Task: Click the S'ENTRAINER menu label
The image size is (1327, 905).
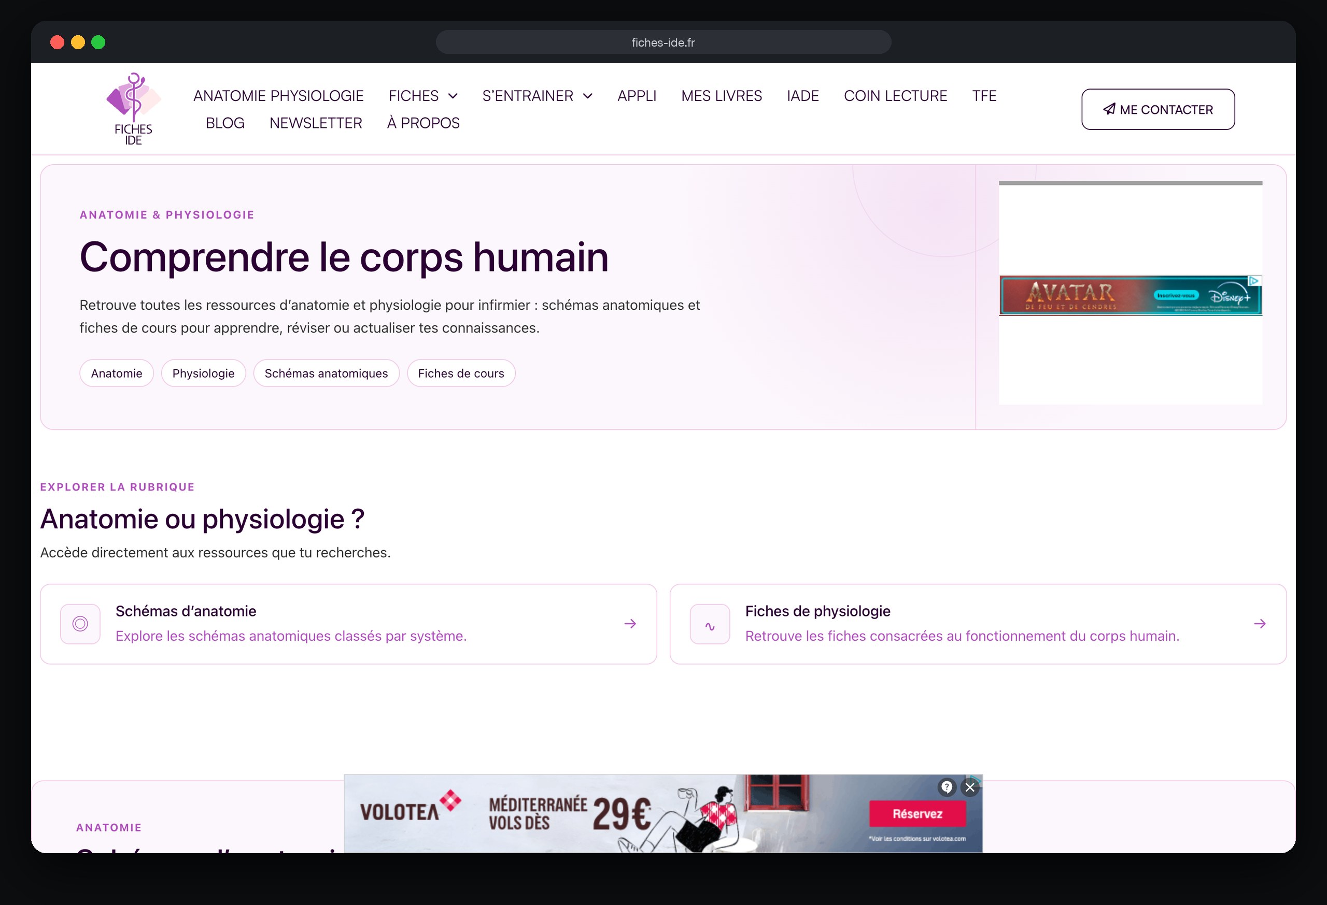Action: [x=528, y=96]
